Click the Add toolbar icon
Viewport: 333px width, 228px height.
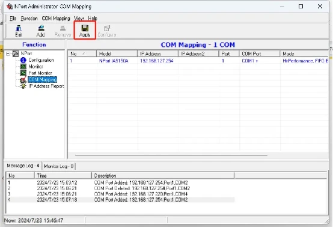[x=40, y=31]
